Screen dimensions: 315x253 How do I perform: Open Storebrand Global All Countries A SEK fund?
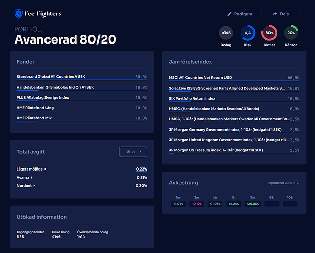pyautogui.click(x=51, y=77)
